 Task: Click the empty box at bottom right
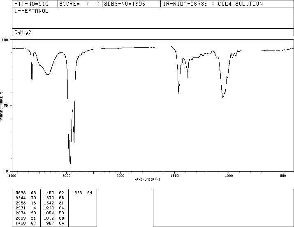[x=223, y=208]
